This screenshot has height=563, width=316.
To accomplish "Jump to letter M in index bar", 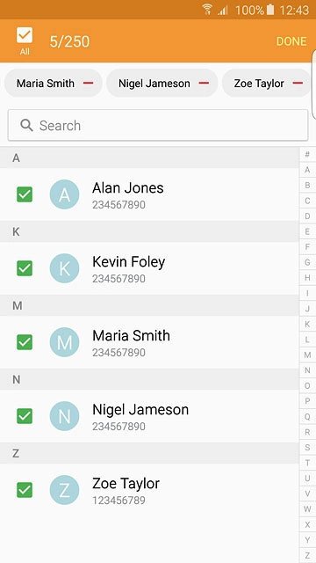I will pos(307,355).
